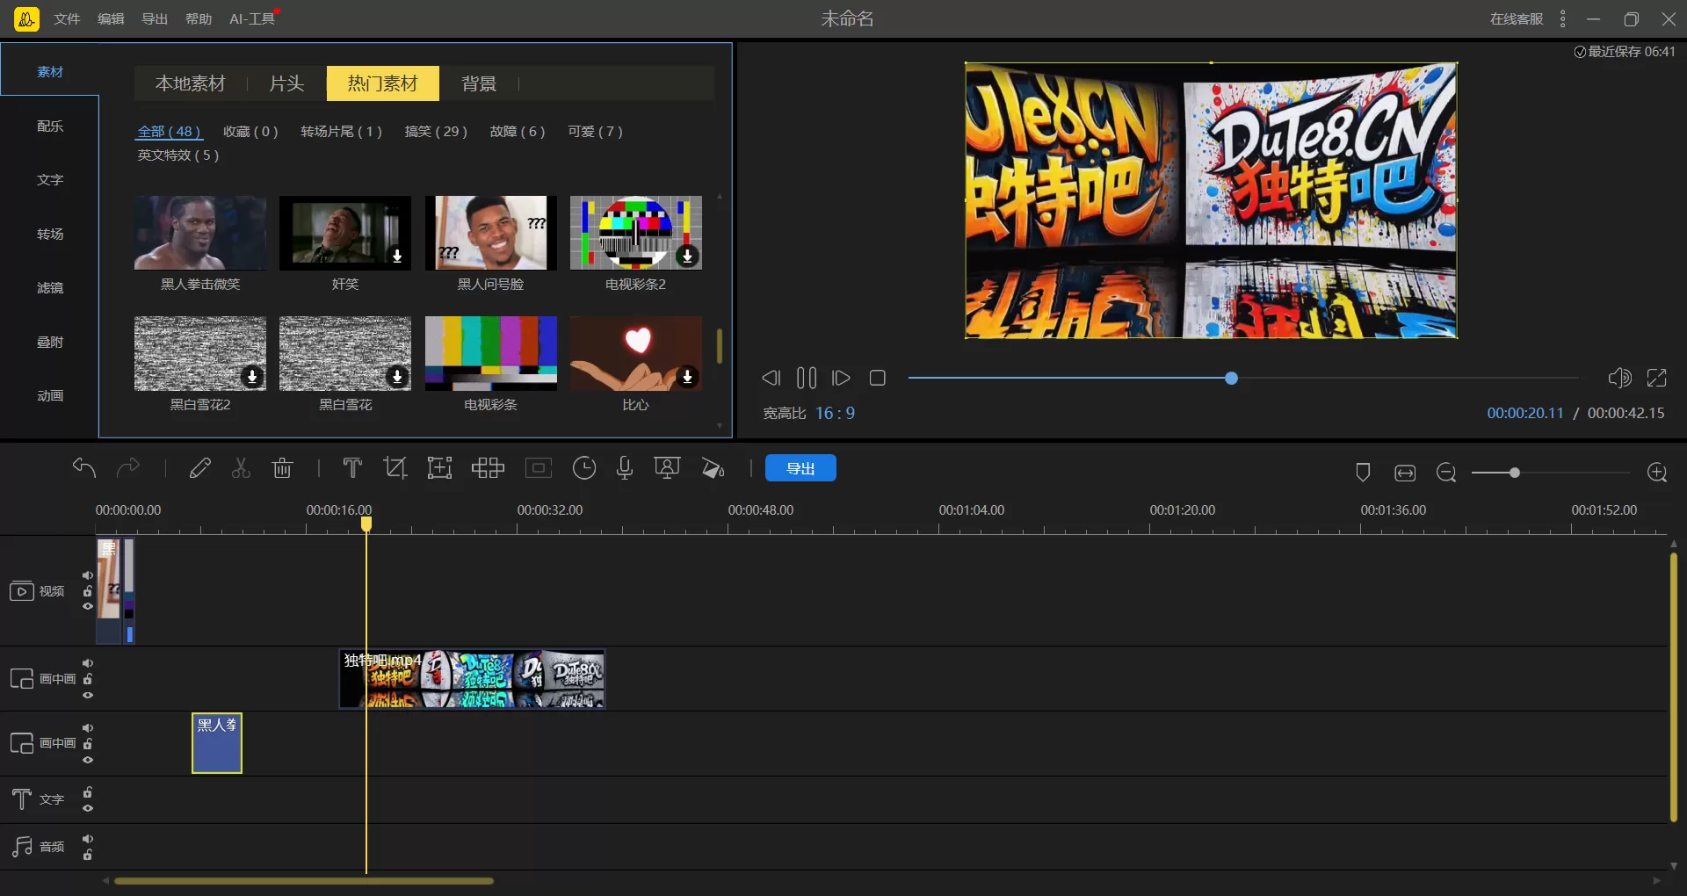Screen dimensions: 1687x896
Task: Select the crop tool icon
Action: click(x=395, y=468)
